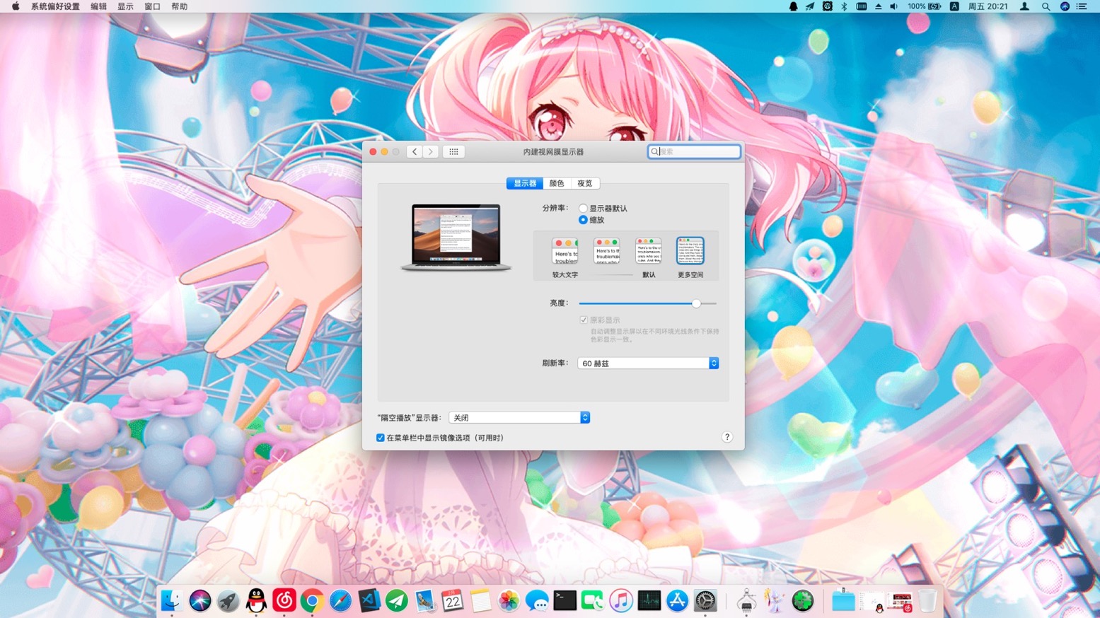Open Telegram paper plane in Dock
Image resolution: width=1100 pixels, height=618 pixels.
[397, 601]
